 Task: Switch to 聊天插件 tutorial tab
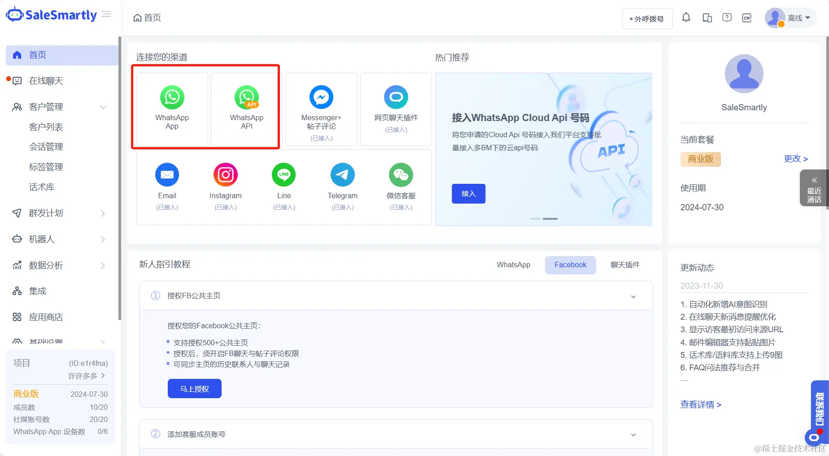coord(625,265)
